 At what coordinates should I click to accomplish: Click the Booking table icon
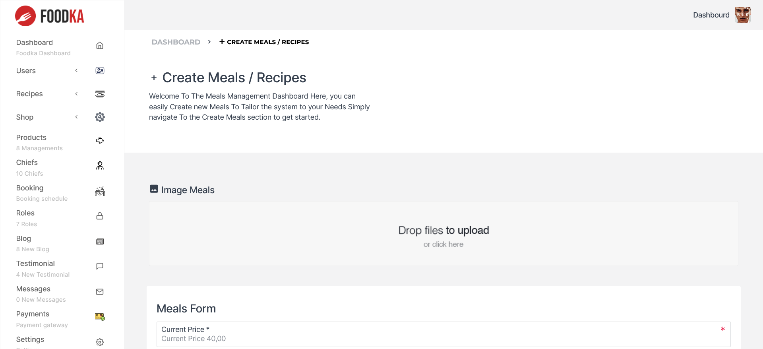(x=100, y=191)
